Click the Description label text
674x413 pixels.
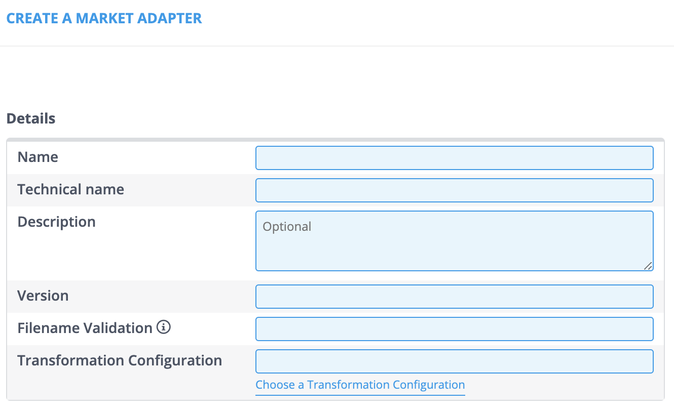(x=56, y=222)
